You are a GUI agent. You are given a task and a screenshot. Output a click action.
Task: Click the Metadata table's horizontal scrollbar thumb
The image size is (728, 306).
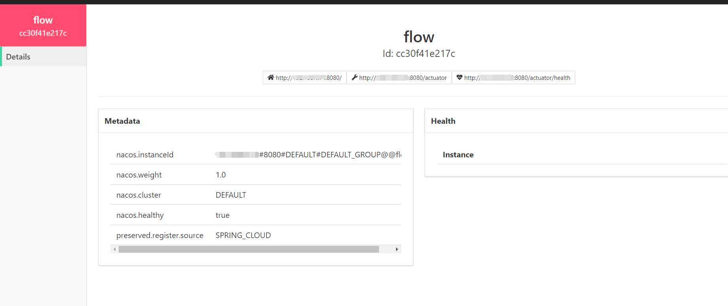[x=248, y=249]
